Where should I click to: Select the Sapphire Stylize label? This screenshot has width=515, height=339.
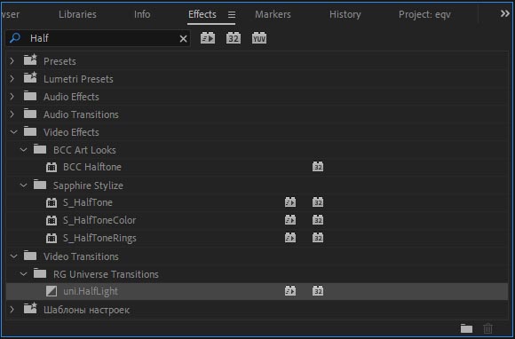tap(88, 185)
